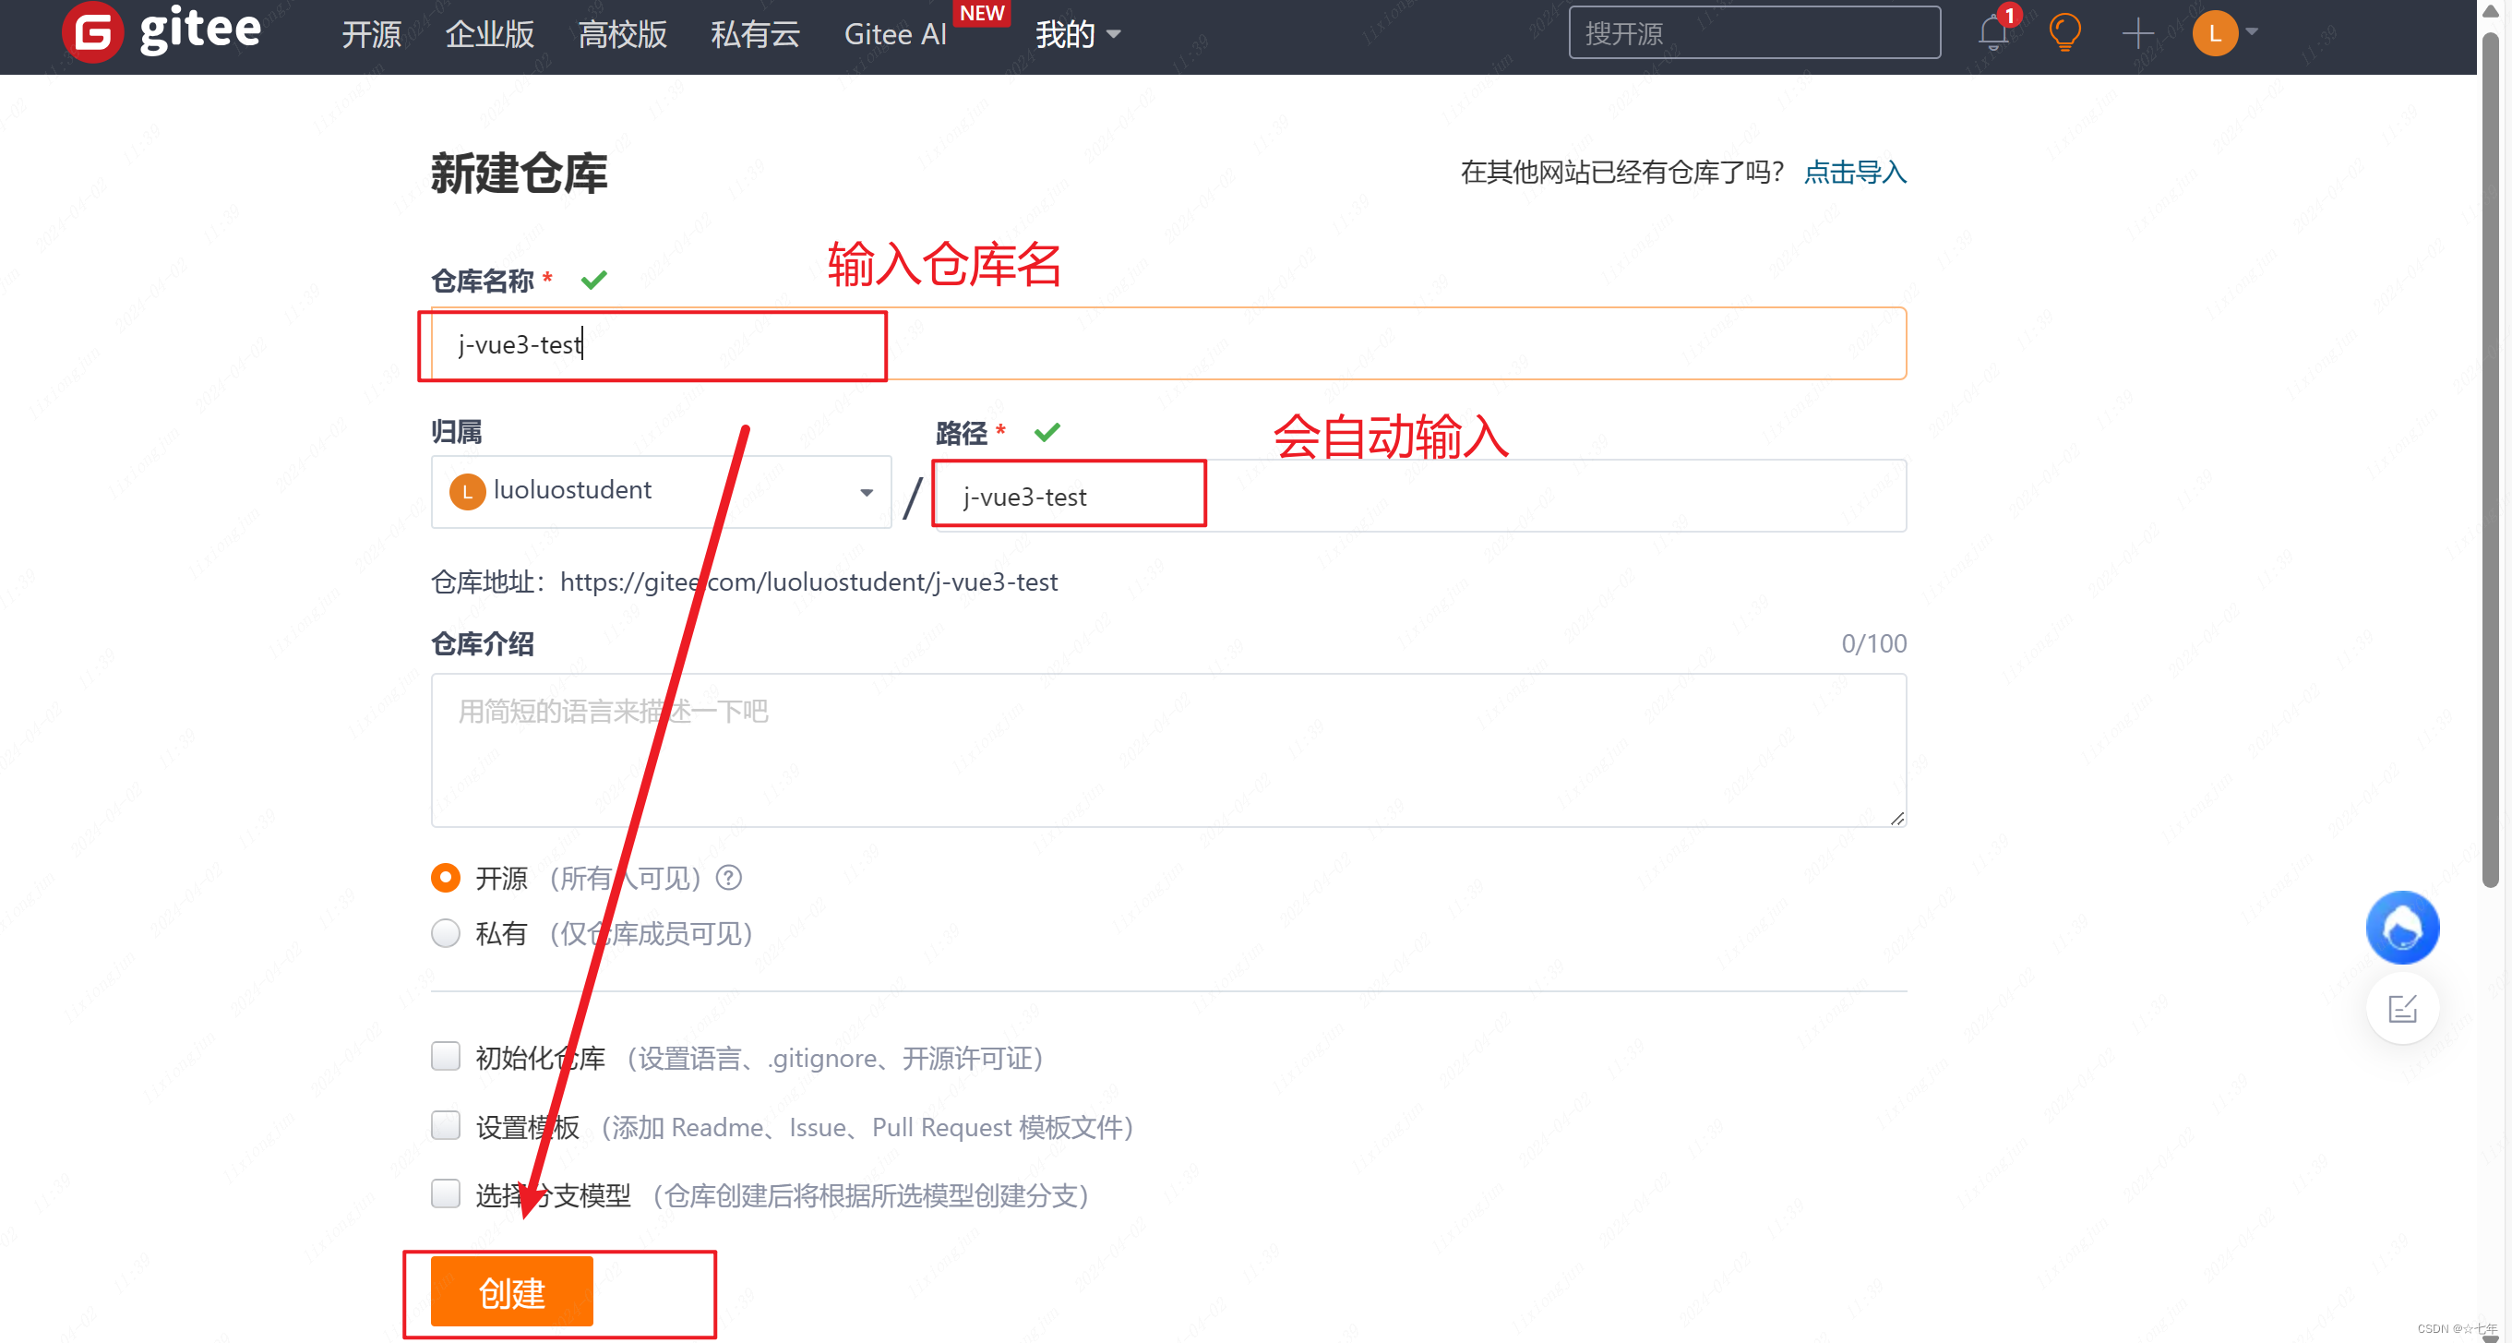Click the page vertical scrollbar thumb
Viewport: 2512px width, 1343px height.
tap(2490, 459)
